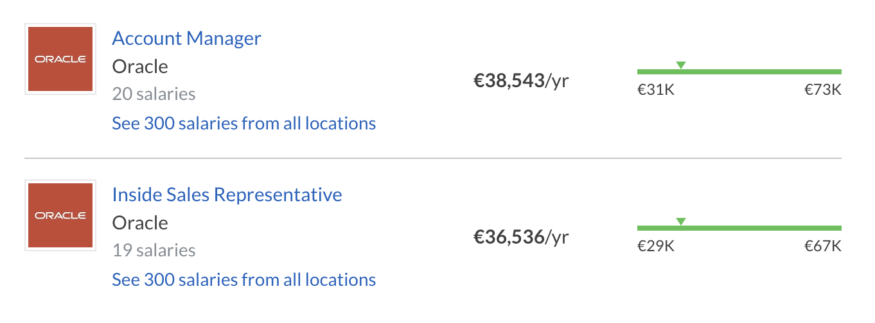Image resolution: width=875 pixels, height=323 pixels.
Task: Click the €36,536/yr salary figure
Action: coord(521,237)
